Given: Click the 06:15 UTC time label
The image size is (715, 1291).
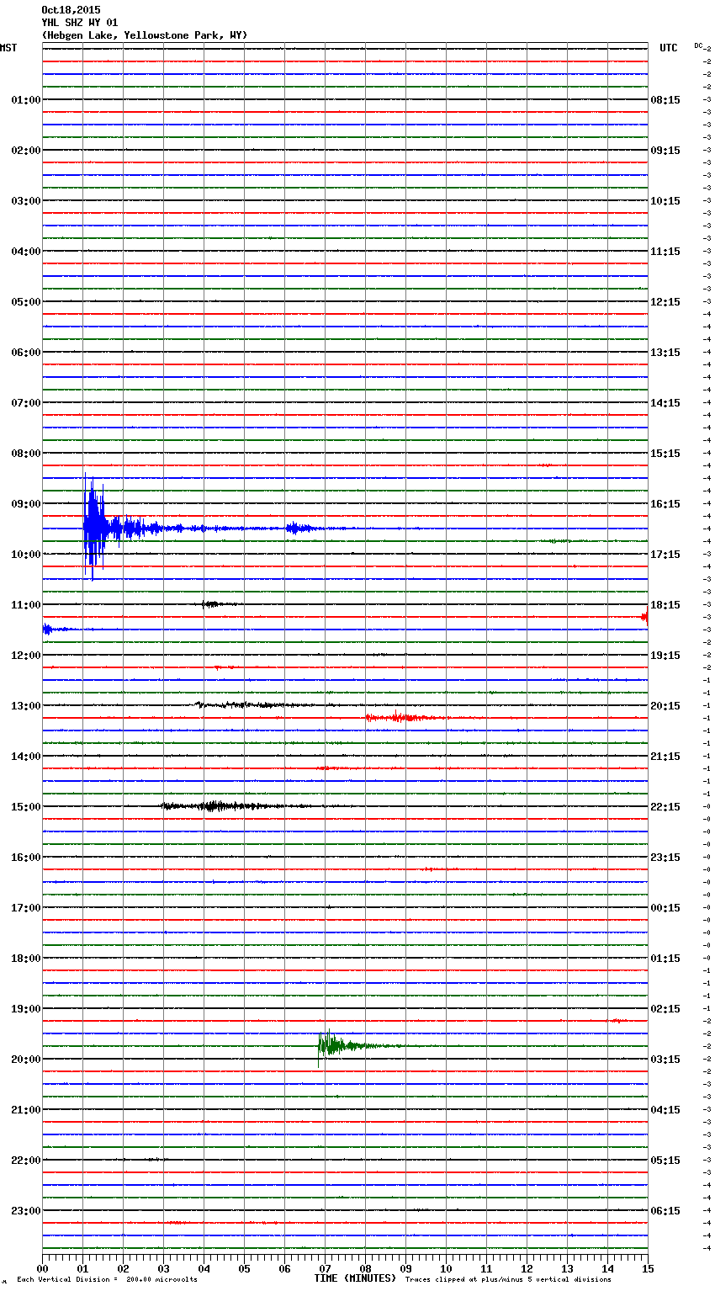Looking at the screenshot, I should (665, 1211).
